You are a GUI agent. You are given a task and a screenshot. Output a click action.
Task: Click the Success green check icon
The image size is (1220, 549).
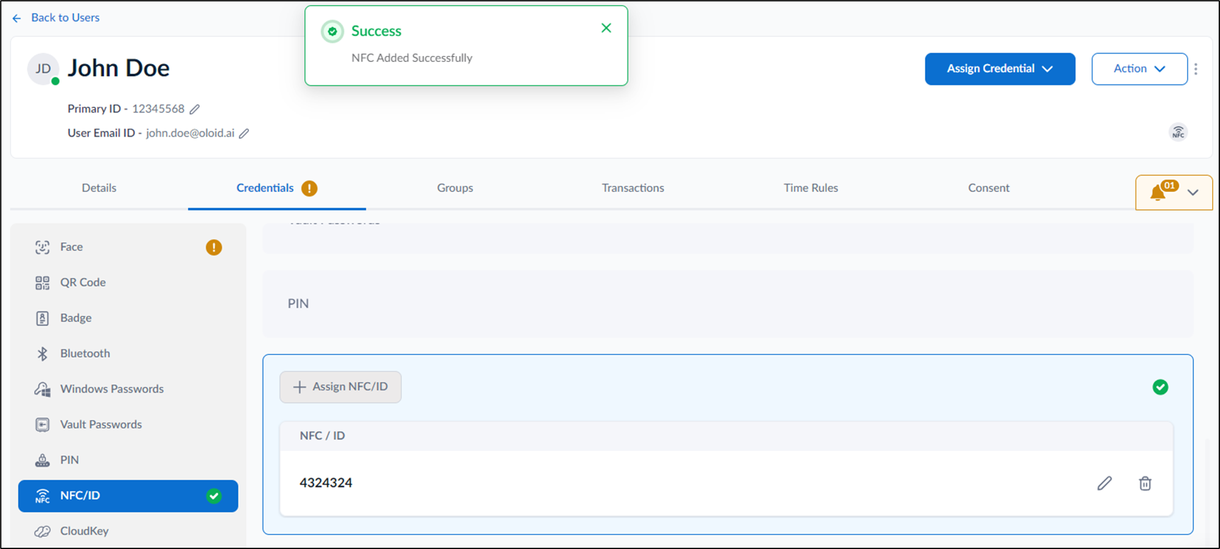click(332, 32)
